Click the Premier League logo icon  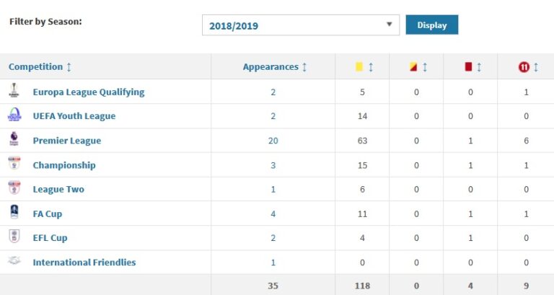[14, 140]
